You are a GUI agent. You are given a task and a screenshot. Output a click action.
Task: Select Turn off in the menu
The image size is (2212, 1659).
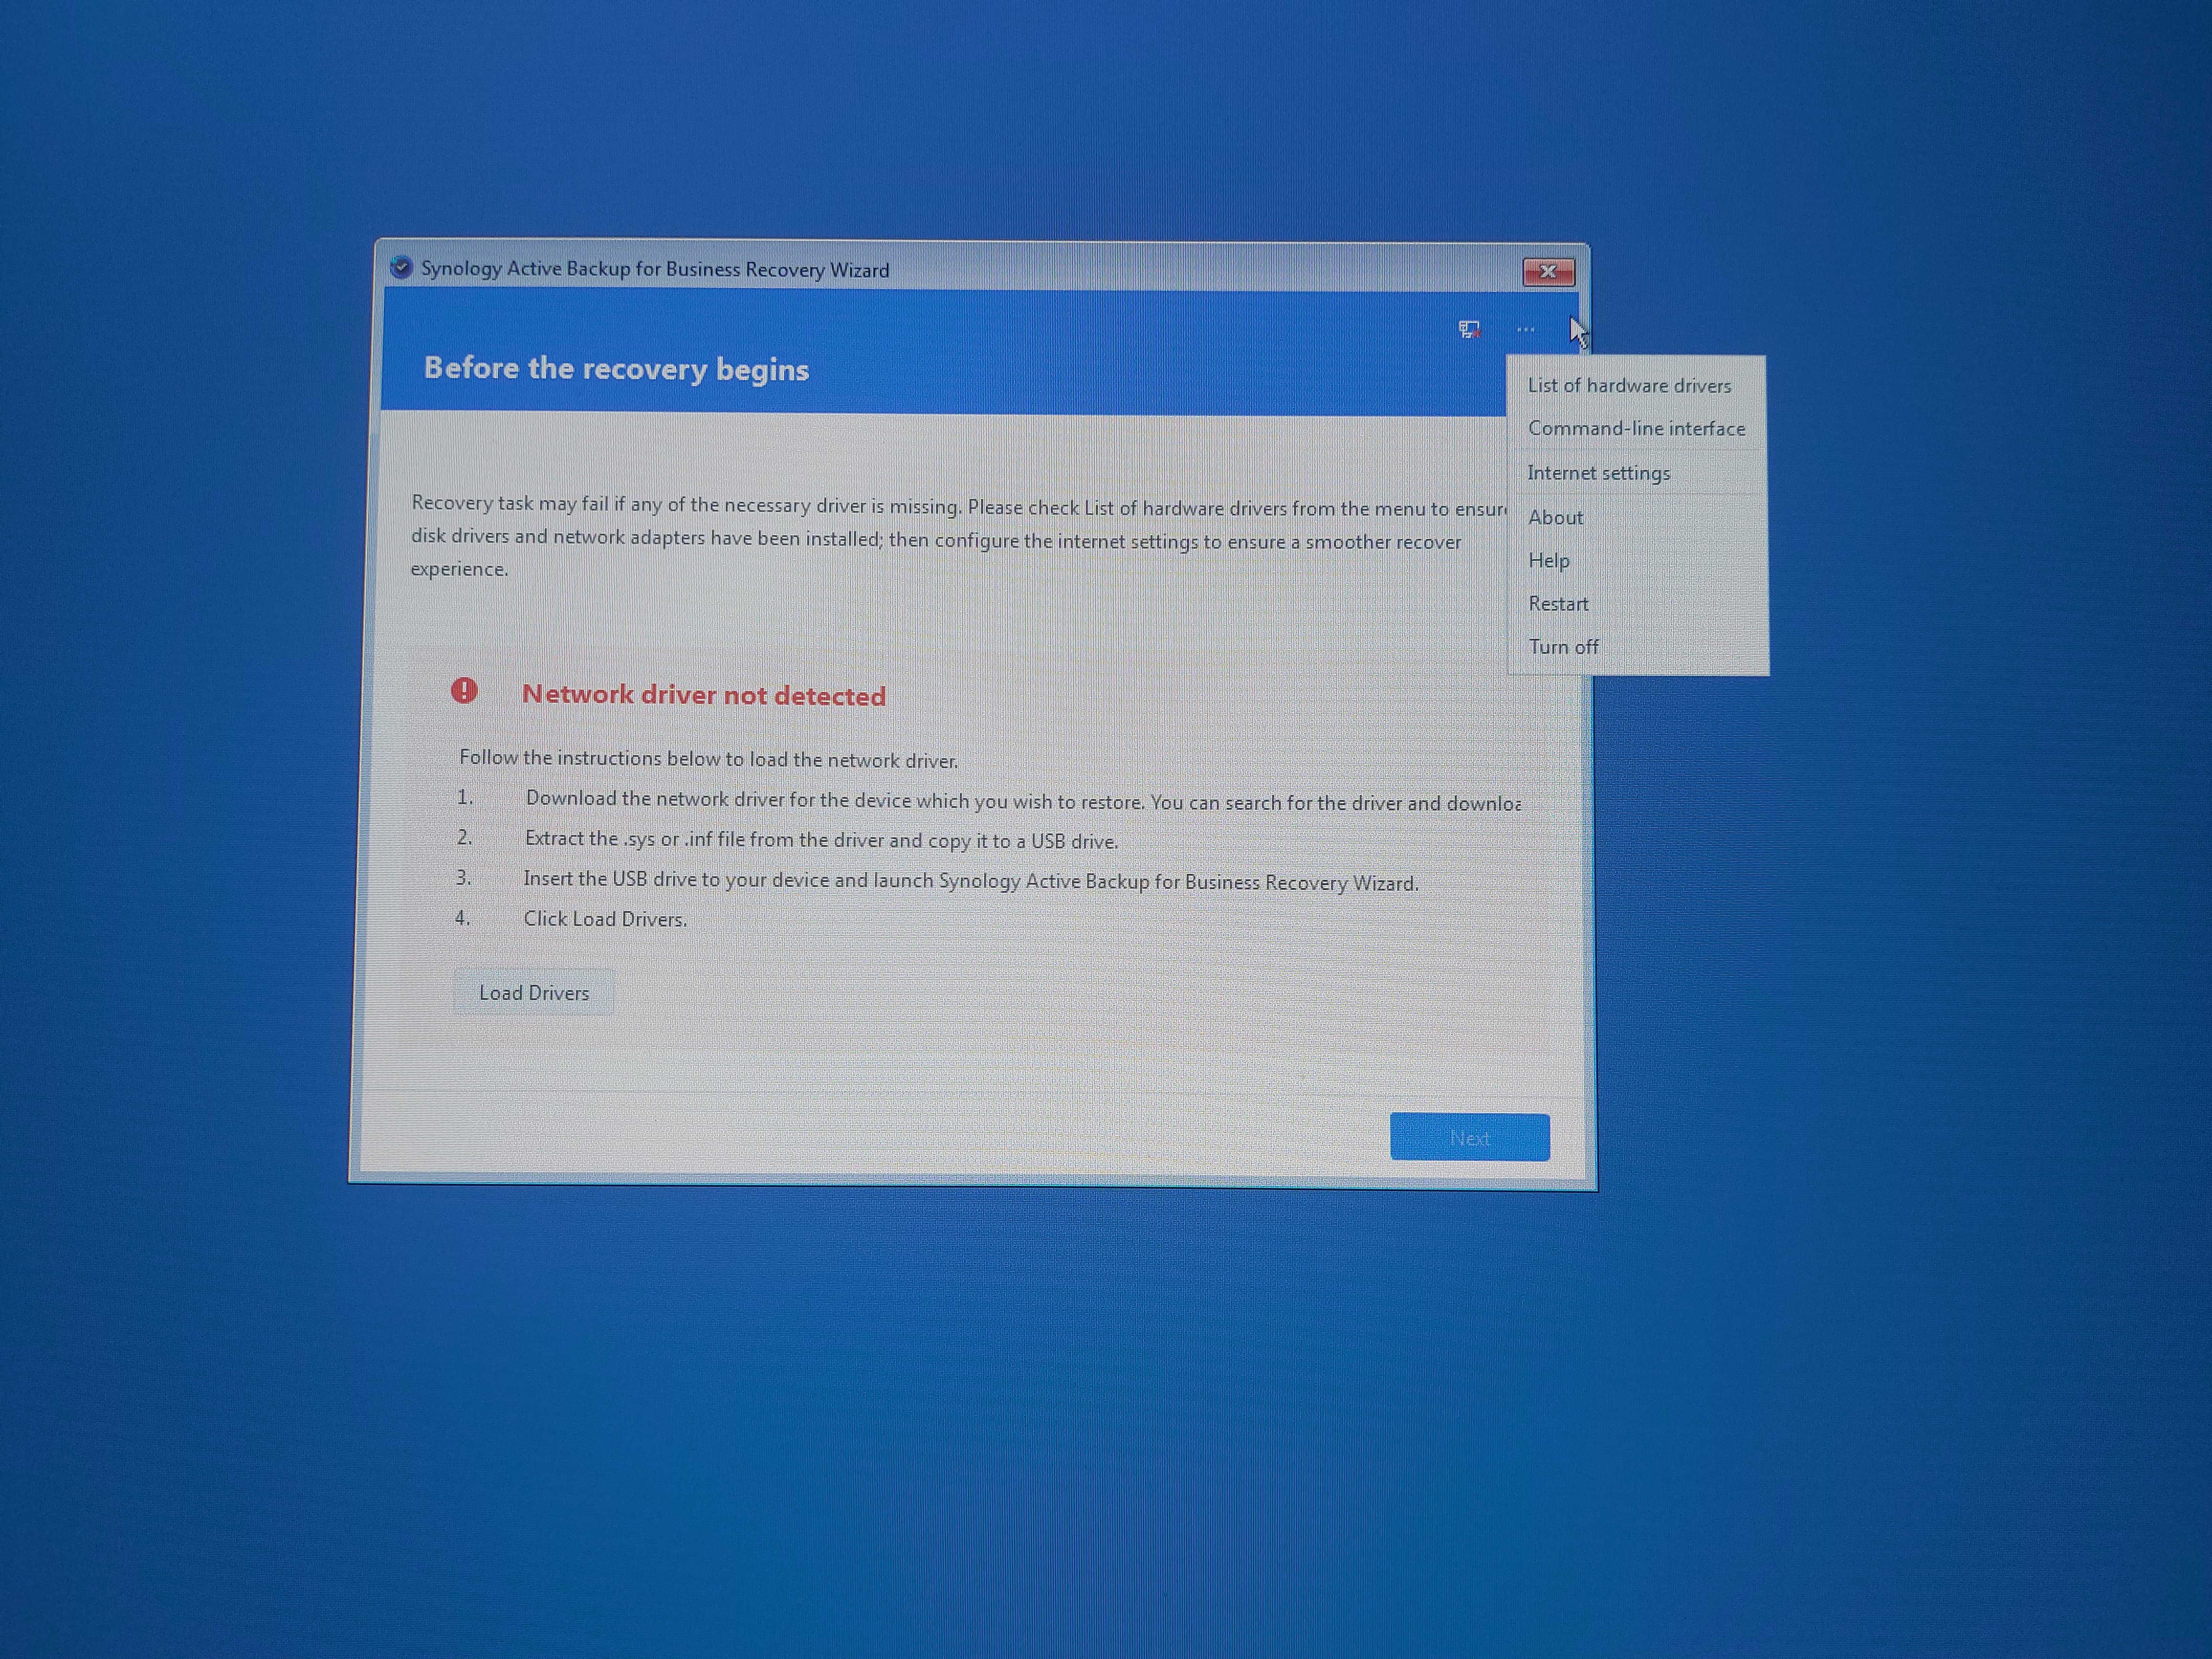[1563, 647]
